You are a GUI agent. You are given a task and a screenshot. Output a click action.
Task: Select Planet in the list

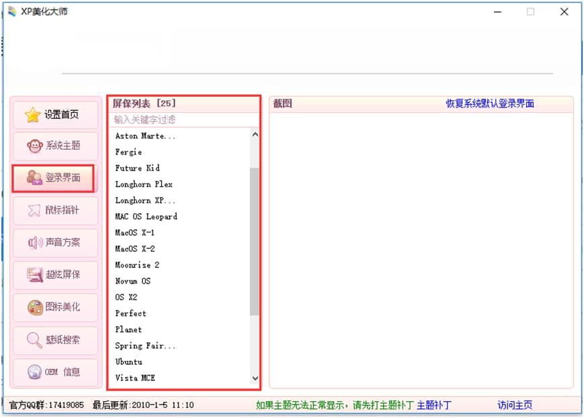pyautogui.click(x=128, y=329)
